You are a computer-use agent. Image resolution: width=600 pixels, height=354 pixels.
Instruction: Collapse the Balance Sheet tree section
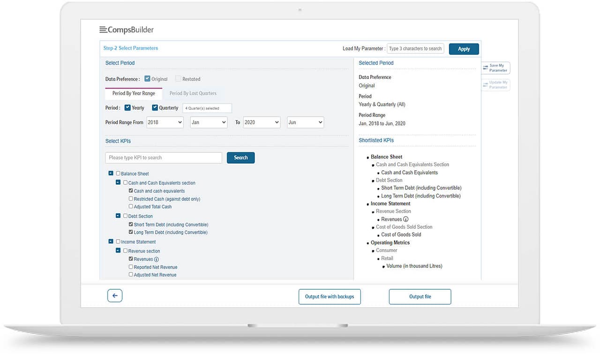[x=111, y=173]
